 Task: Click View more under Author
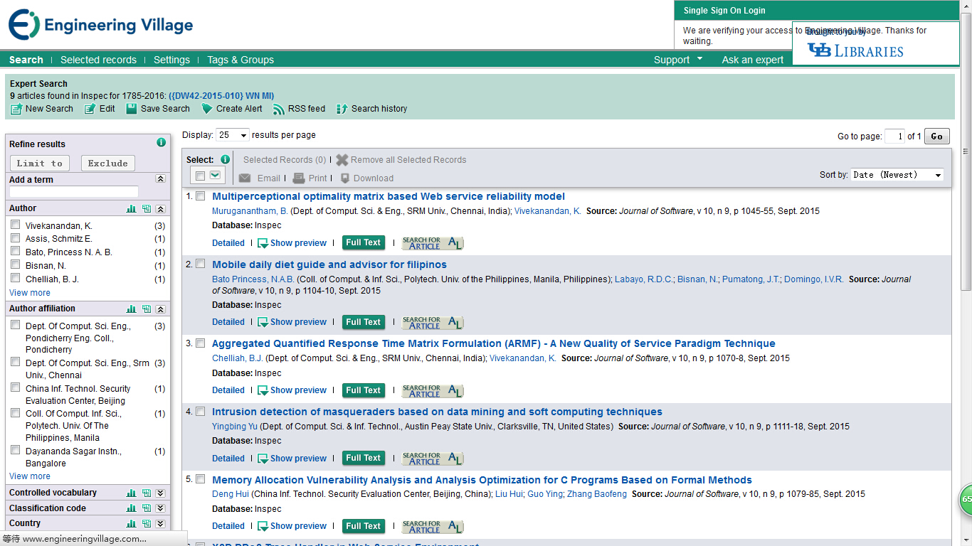pos(30,293)
